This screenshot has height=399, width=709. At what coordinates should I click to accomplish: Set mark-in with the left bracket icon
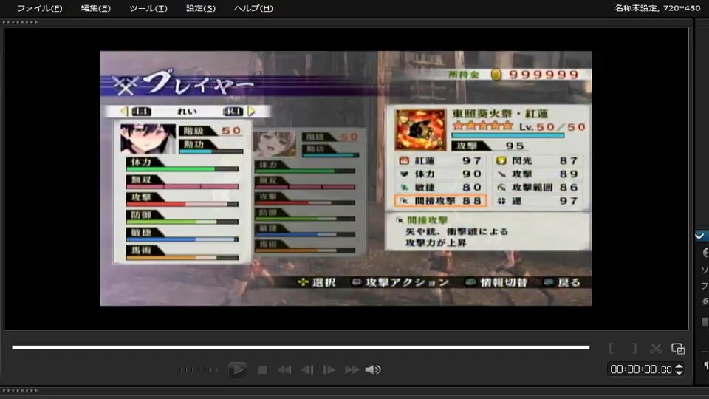click(612, 348)
